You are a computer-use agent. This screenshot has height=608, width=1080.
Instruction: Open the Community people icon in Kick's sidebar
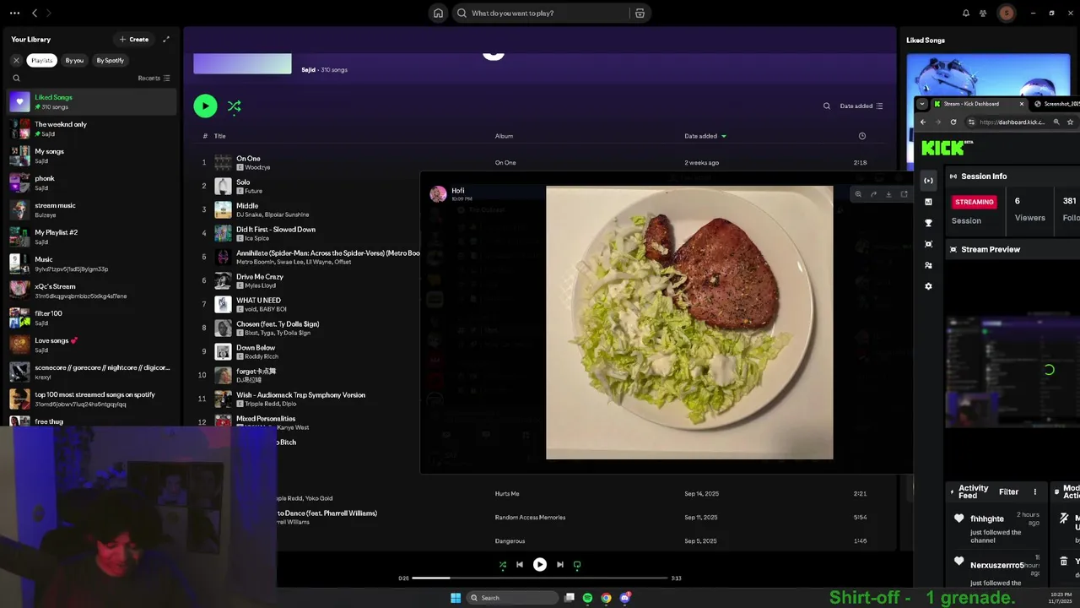[928, 265]
